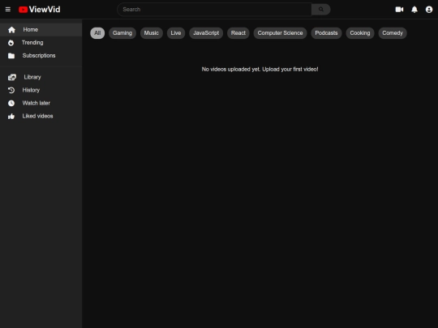
Task: Click the Home house icon
Action: pyautogui.click(x=11, y=30)
